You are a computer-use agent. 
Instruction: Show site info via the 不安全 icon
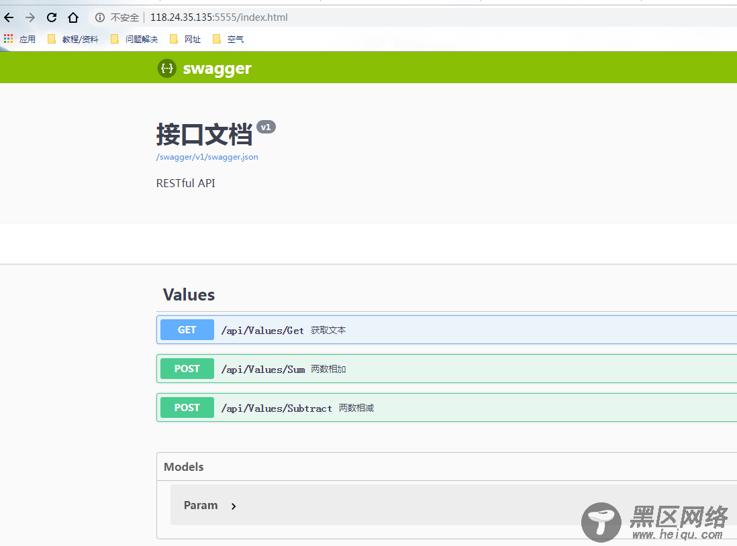(x=99, y=18)
